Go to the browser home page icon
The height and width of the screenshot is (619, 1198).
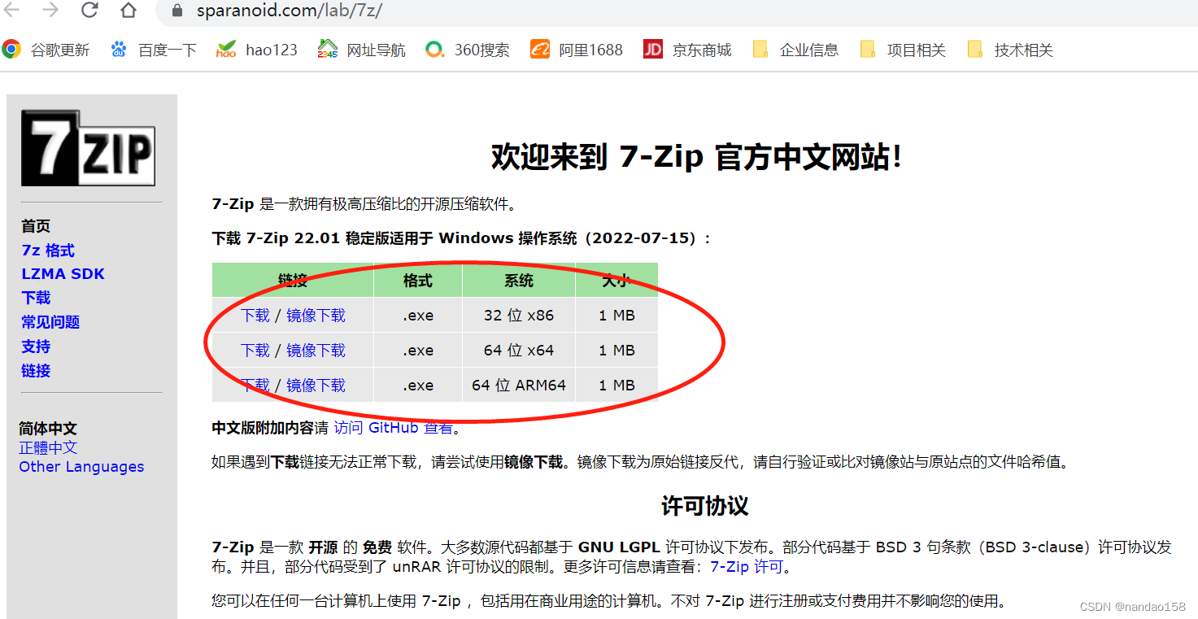pyautogui.click(x=129, y=11)
